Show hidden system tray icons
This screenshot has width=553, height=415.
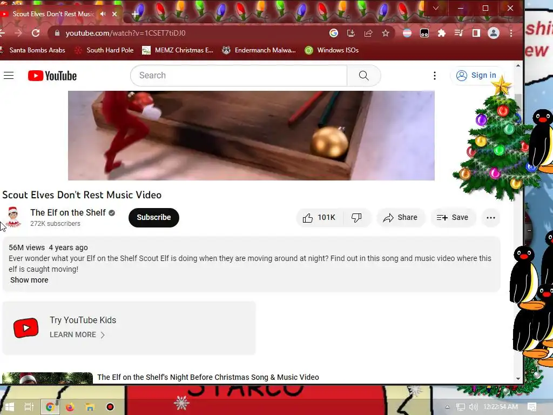pyautogui.click(x=447, y=407)
